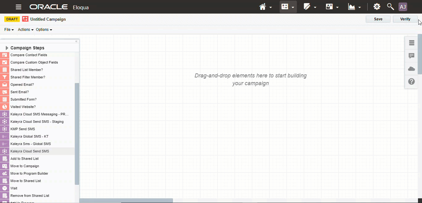The height and width of the screenshot is (203, 422).
Task: Click the Save button
Action: pos(378,19)
